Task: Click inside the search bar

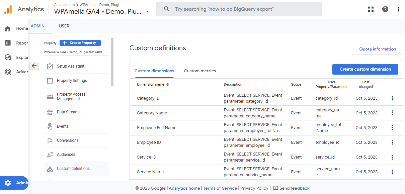Action: pos(239,9)
